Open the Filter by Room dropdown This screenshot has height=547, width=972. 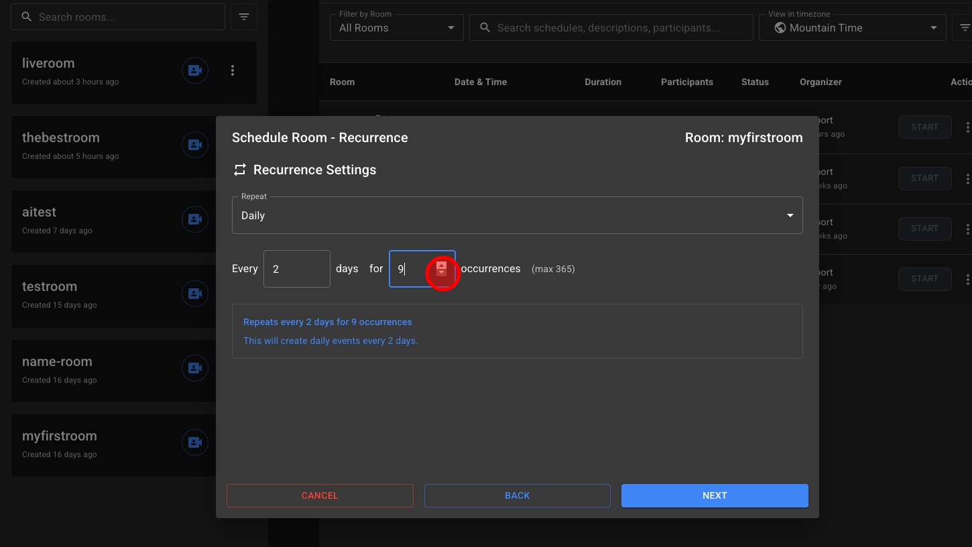(x=396, y=27)
